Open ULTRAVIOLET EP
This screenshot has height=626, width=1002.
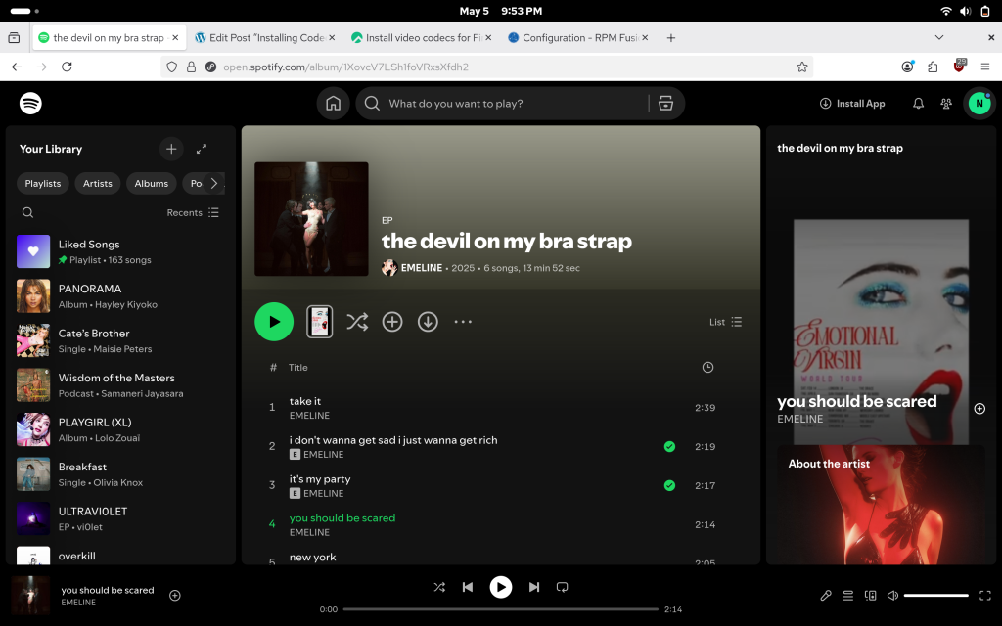tap(120, 518)
